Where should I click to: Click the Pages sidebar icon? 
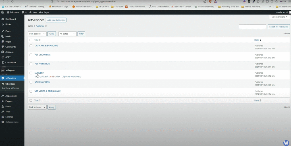pos(3,42)
